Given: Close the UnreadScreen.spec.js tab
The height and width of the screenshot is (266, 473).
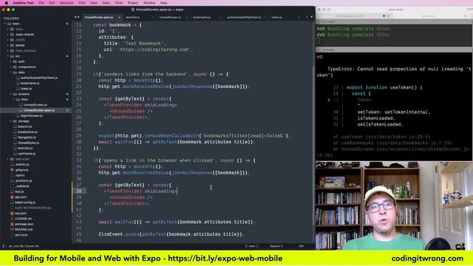Looking at the screenshot, I should 119,17.
